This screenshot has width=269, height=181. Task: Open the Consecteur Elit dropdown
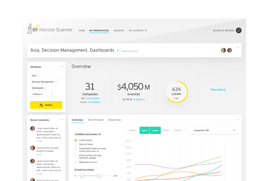[x=215, y=130]
